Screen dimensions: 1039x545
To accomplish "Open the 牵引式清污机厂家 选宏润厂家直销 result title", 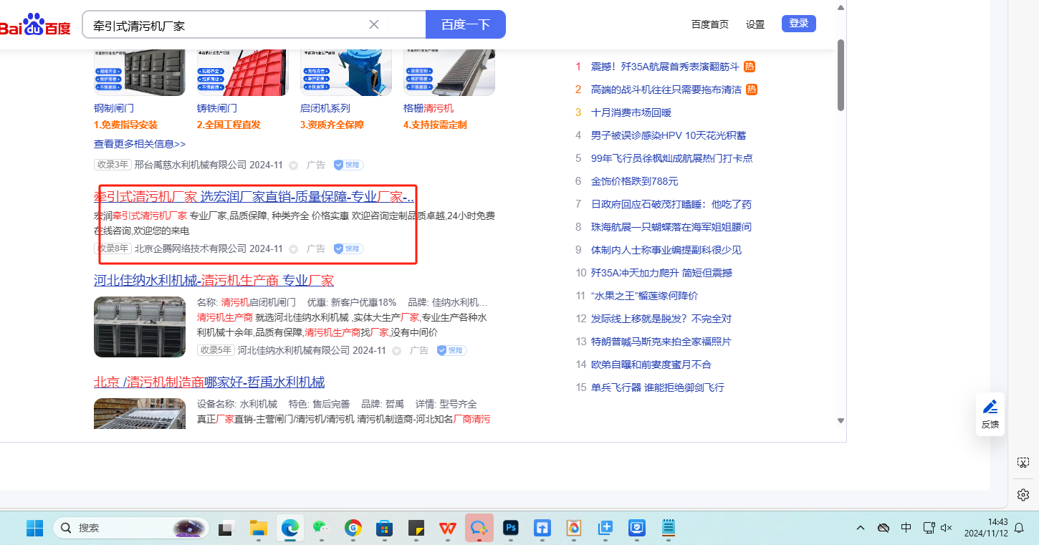I will tap(254, 197).
